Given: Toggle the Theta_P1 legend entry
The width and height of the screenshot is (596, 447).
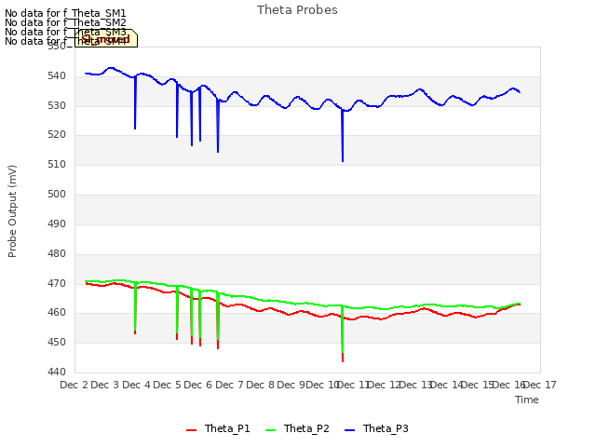Looking at the screenshot, I should coord(218,428).
